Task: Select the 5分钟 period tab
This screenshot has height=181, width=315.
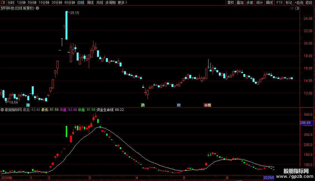Action: (x=32, y=3)
